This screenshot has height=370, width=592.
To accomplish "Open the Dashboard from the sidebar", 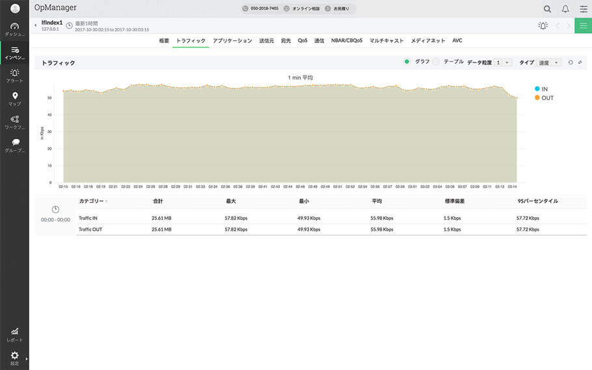I will point(14,29).
